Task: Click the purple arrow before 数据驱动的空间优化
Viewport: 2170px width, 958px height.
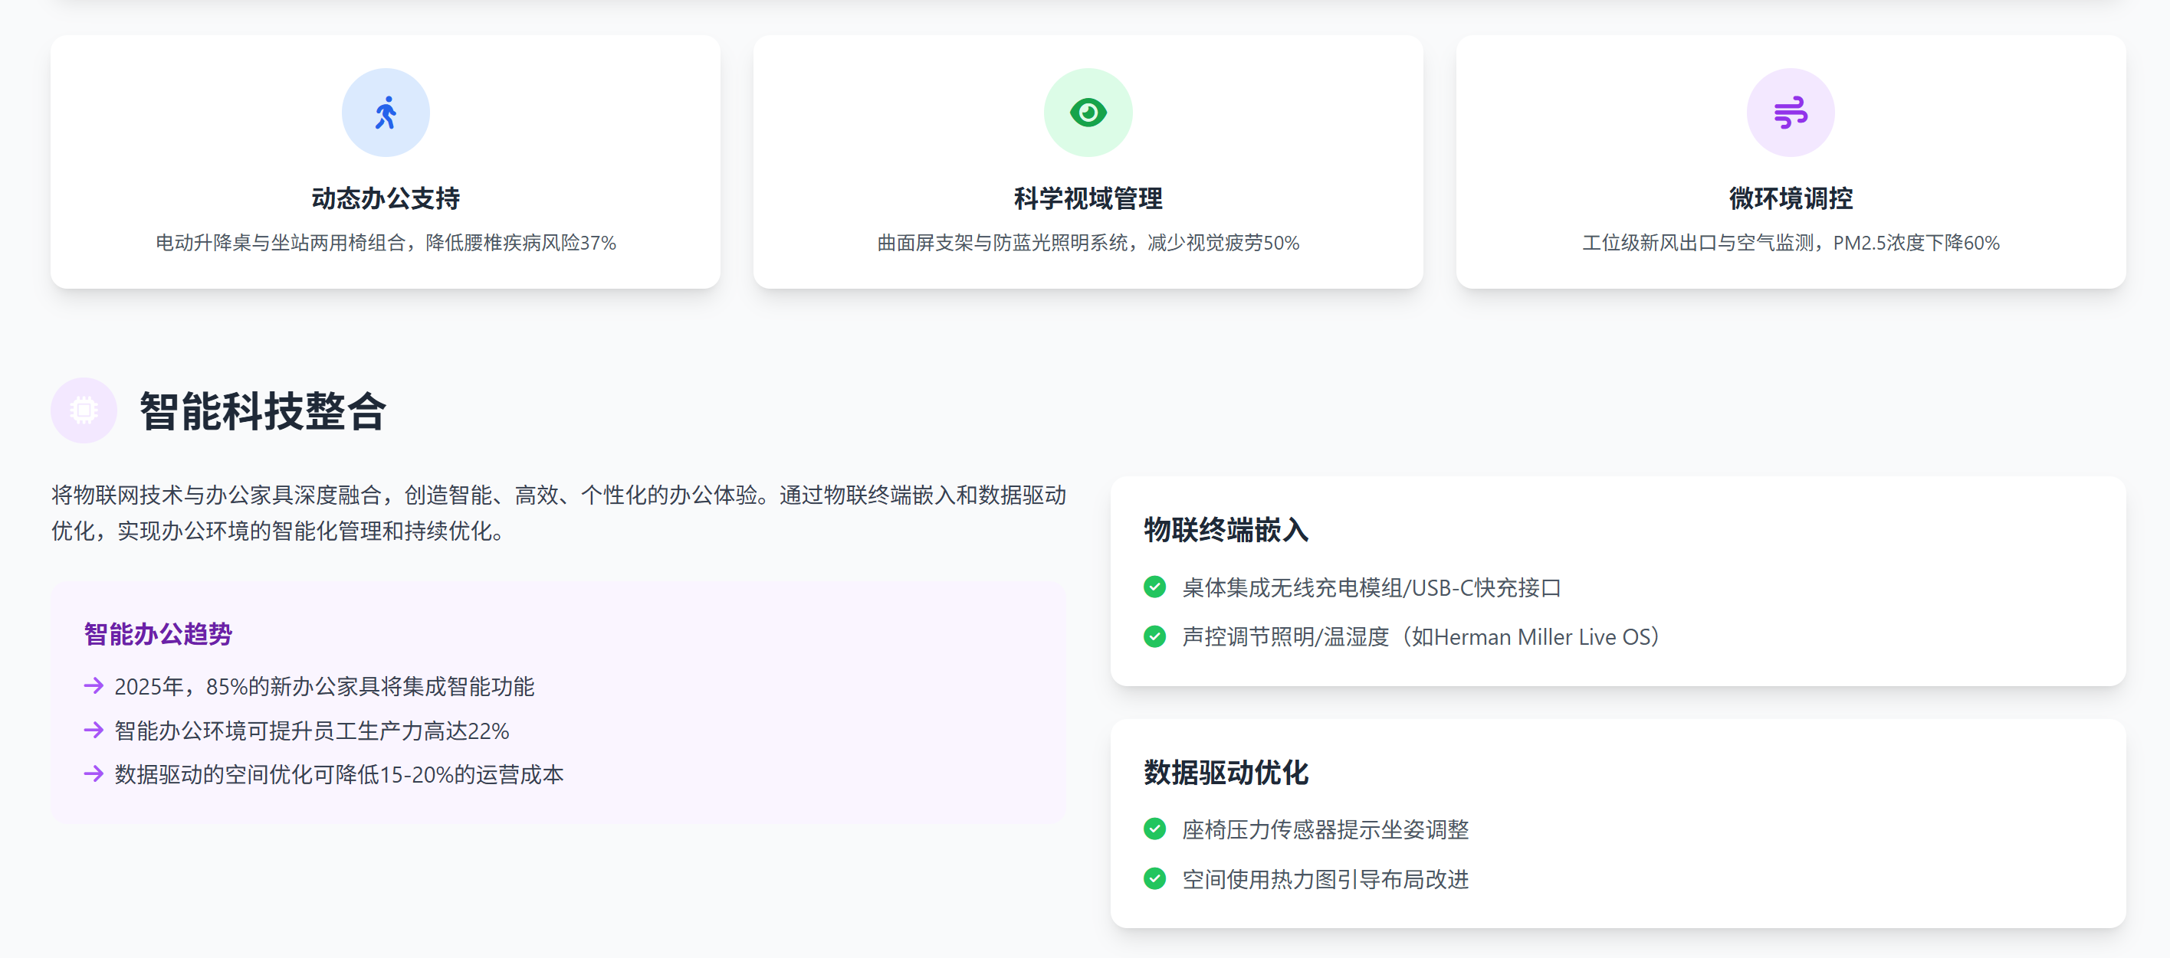Action: [94, 773]
